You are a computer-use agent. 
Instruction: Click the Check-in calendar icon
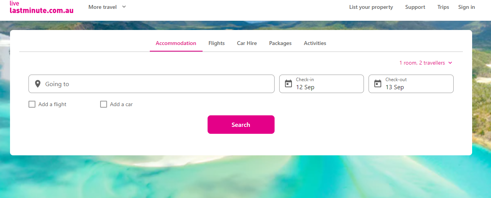(288, 83)
